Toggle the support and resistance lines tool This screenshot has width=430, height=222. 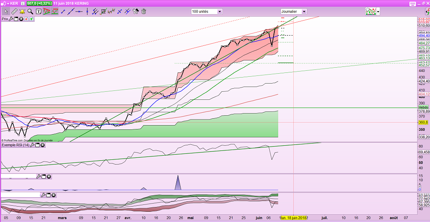55,12
